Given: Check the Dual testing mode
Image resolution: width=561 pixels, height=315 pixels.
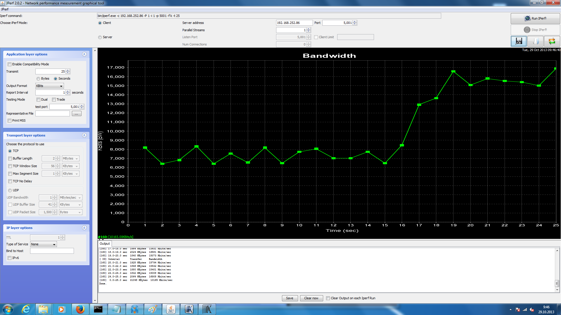Looking at the screenshot, I should pyautogui.click(x=38, y=100).
